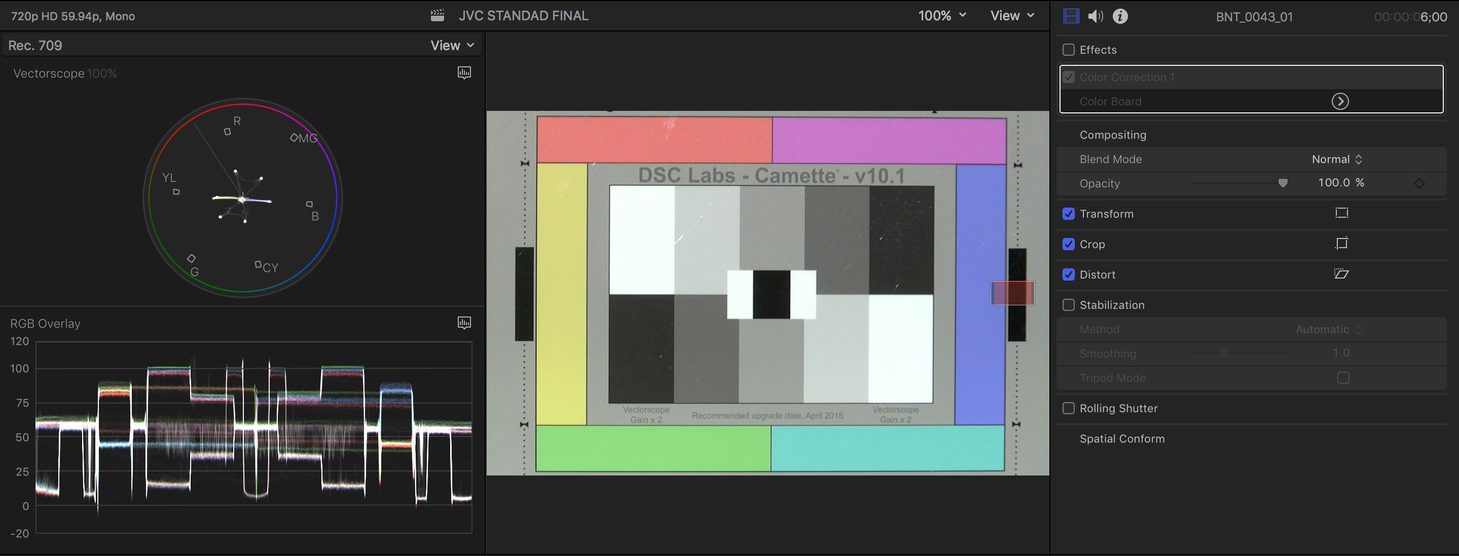Enable the Stabilization checkbox
This screenshot has width=1459, height=556.
(1069, 304)
